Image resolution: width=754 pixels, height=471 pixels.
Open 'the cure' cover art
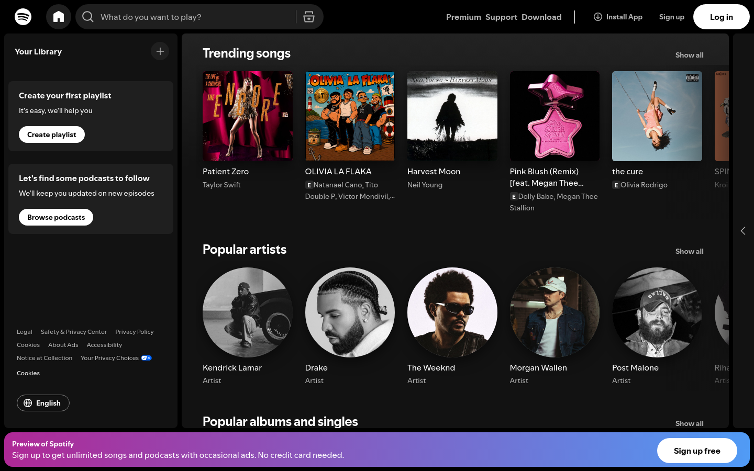657,116
